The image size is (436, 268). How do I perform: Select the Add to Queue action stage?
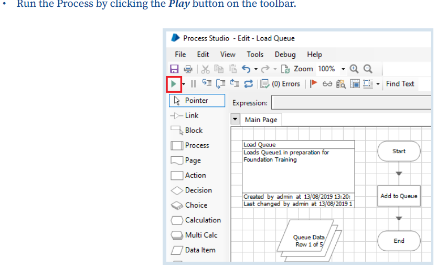click(x=399, y=196)
